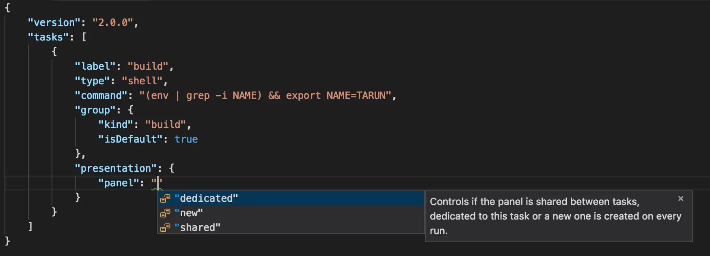Click the enum icon beside "shared" suggestion
This screenshot has width=710, height=256.
165,228
